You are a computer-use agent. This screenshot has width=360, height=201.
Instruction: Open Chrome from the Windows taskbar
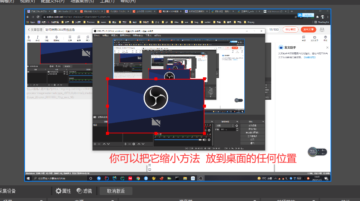click(138, 178)
